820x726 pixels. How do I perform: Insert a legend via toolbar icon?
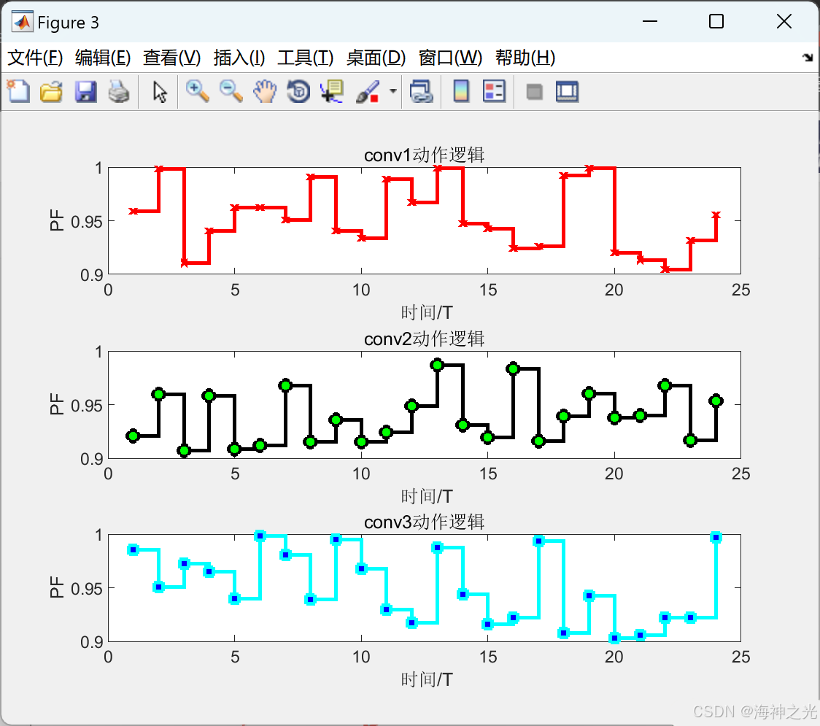point(494,91)
